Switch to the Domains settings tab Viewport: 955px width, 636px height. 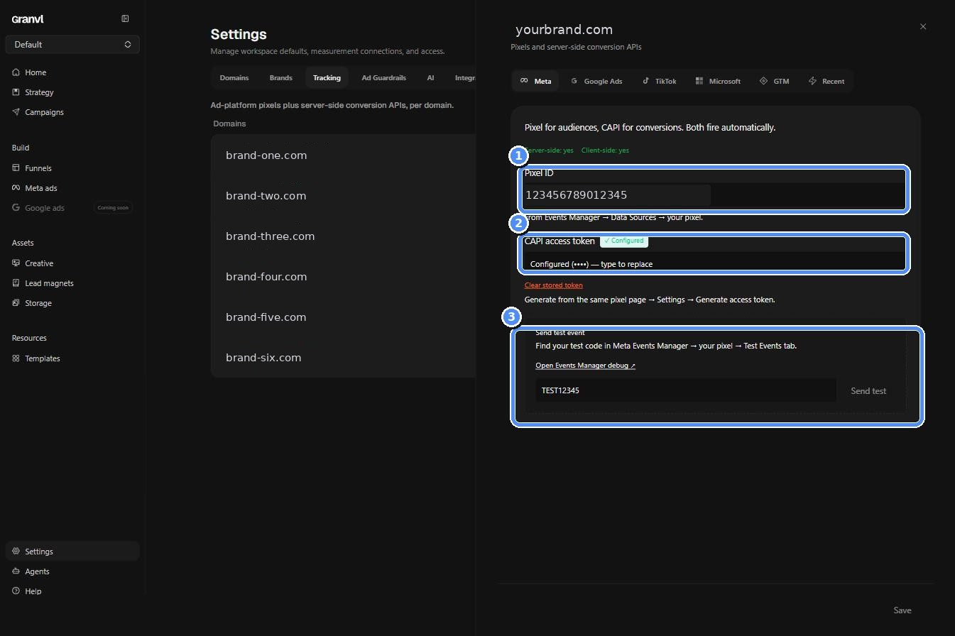(234, 78)
